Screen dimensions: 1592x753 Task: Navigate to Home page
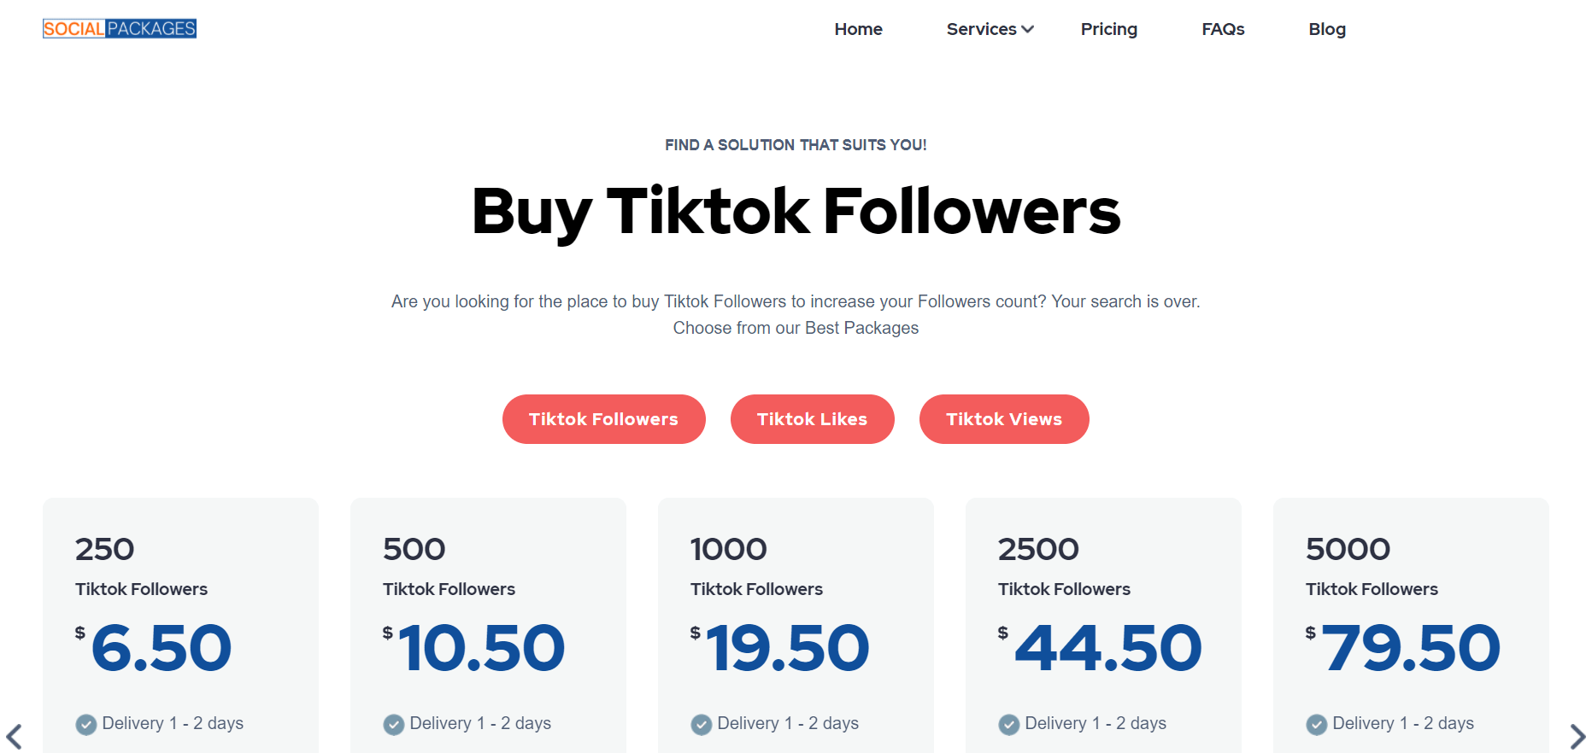(858, 29)
